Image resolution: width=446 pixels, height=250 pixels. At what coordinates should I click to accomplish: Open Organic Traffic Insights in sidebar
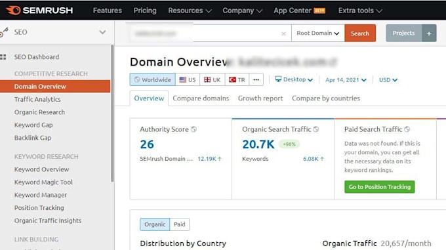pyautogui.click(x=48, y=220)
